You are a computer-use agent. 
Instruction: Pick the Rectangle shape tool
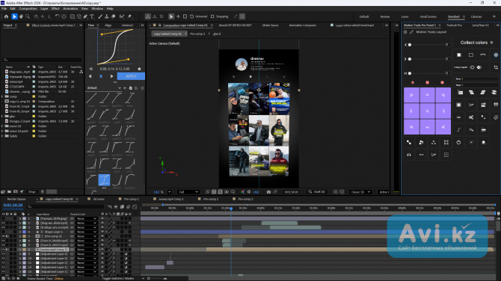click(73, 16)
